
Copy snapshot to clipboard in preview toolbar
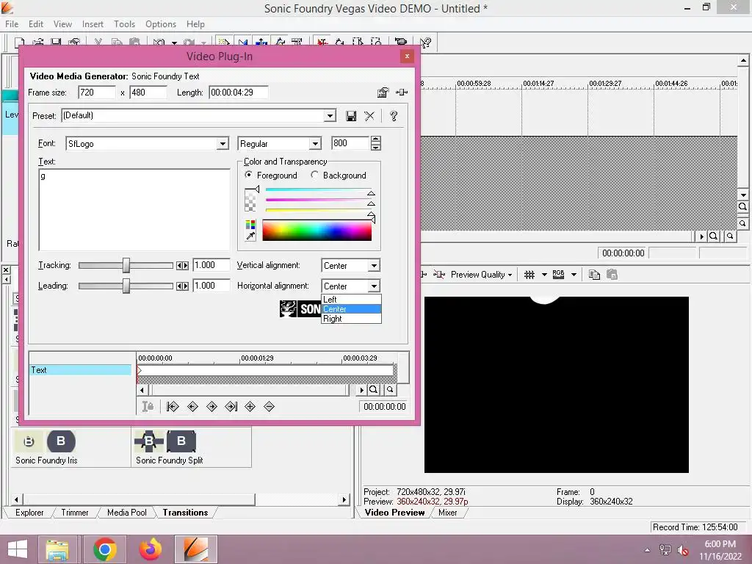(594, 275)
